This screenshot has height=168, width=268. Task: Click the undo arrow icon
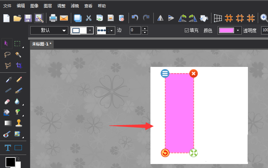click(x=135, y=18)
